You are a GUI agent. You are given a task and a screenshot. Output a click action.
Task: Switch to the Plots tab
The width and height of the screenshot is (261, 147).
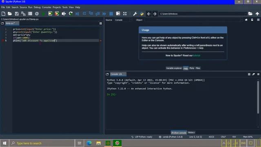coord(192,68)
